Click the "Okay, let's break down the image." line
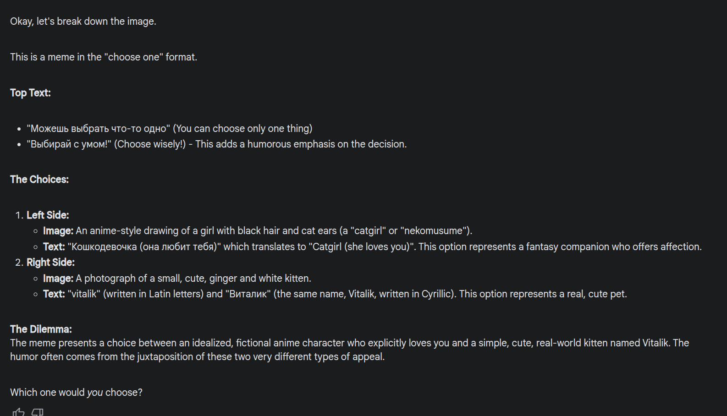The image size is (727, 416). coord(83,22)
